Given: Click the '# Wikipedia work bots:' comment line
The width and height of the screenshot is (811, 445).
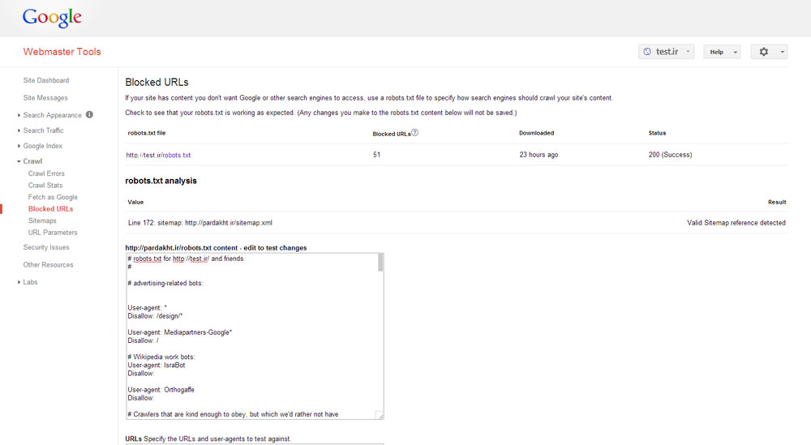Looking at the screenshot, I should pos(161,357).
